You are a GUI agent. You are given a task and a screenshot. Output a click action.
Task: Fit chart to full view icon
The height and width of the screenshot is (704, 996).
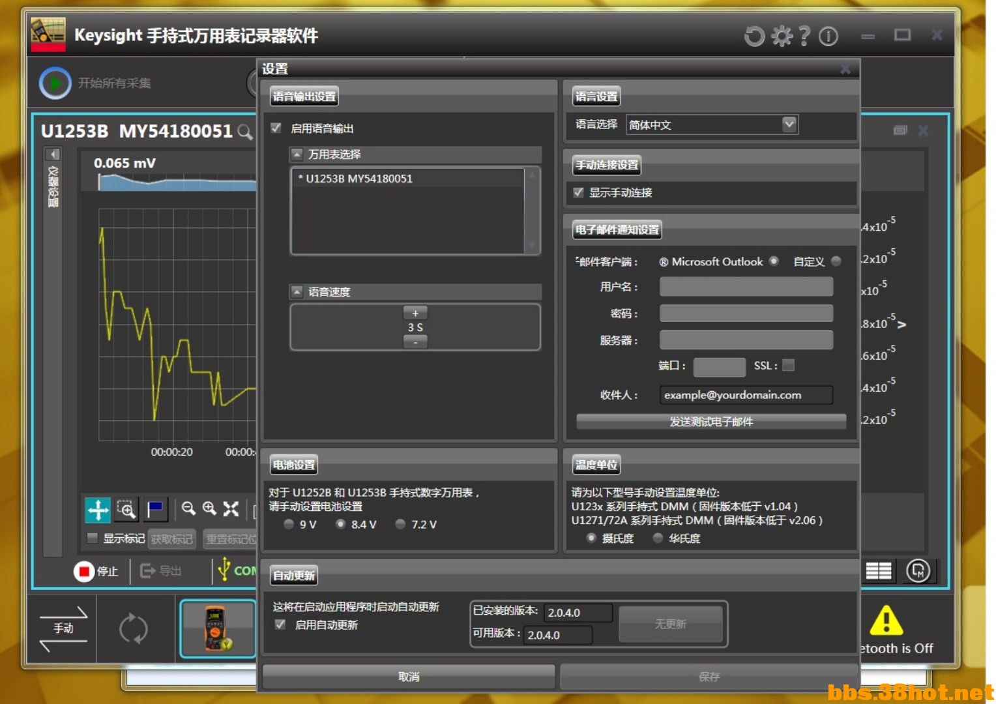pyautogui.click(x=231, y=508)
